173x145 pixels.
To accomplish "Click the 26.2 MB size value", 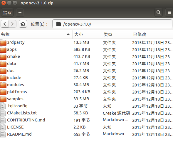I will 81,71.
